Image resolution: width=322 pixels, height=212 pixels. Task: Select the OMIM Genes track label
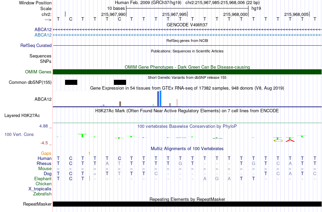tap(38, 72)
